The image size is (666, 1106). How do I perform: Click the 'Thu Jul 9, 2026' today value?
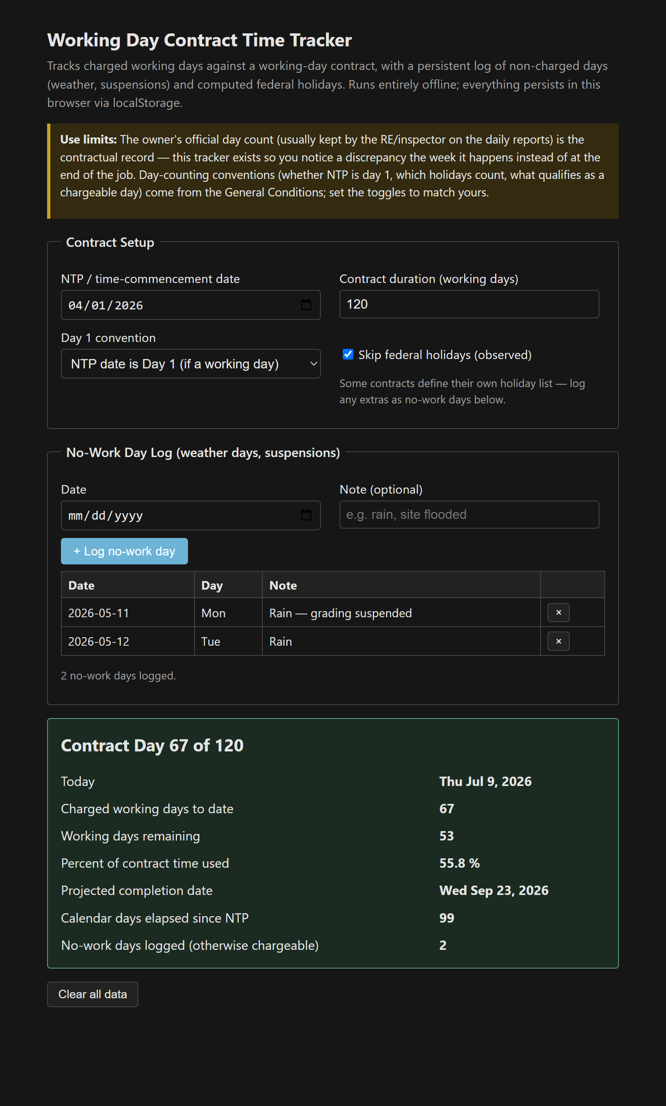485,782
